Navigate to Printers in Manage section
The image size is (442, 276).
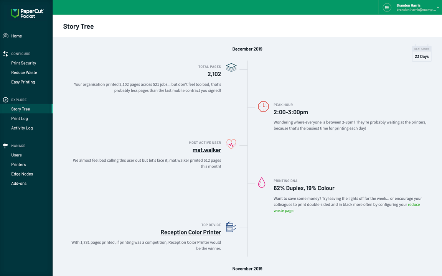(x=18, y=164)
